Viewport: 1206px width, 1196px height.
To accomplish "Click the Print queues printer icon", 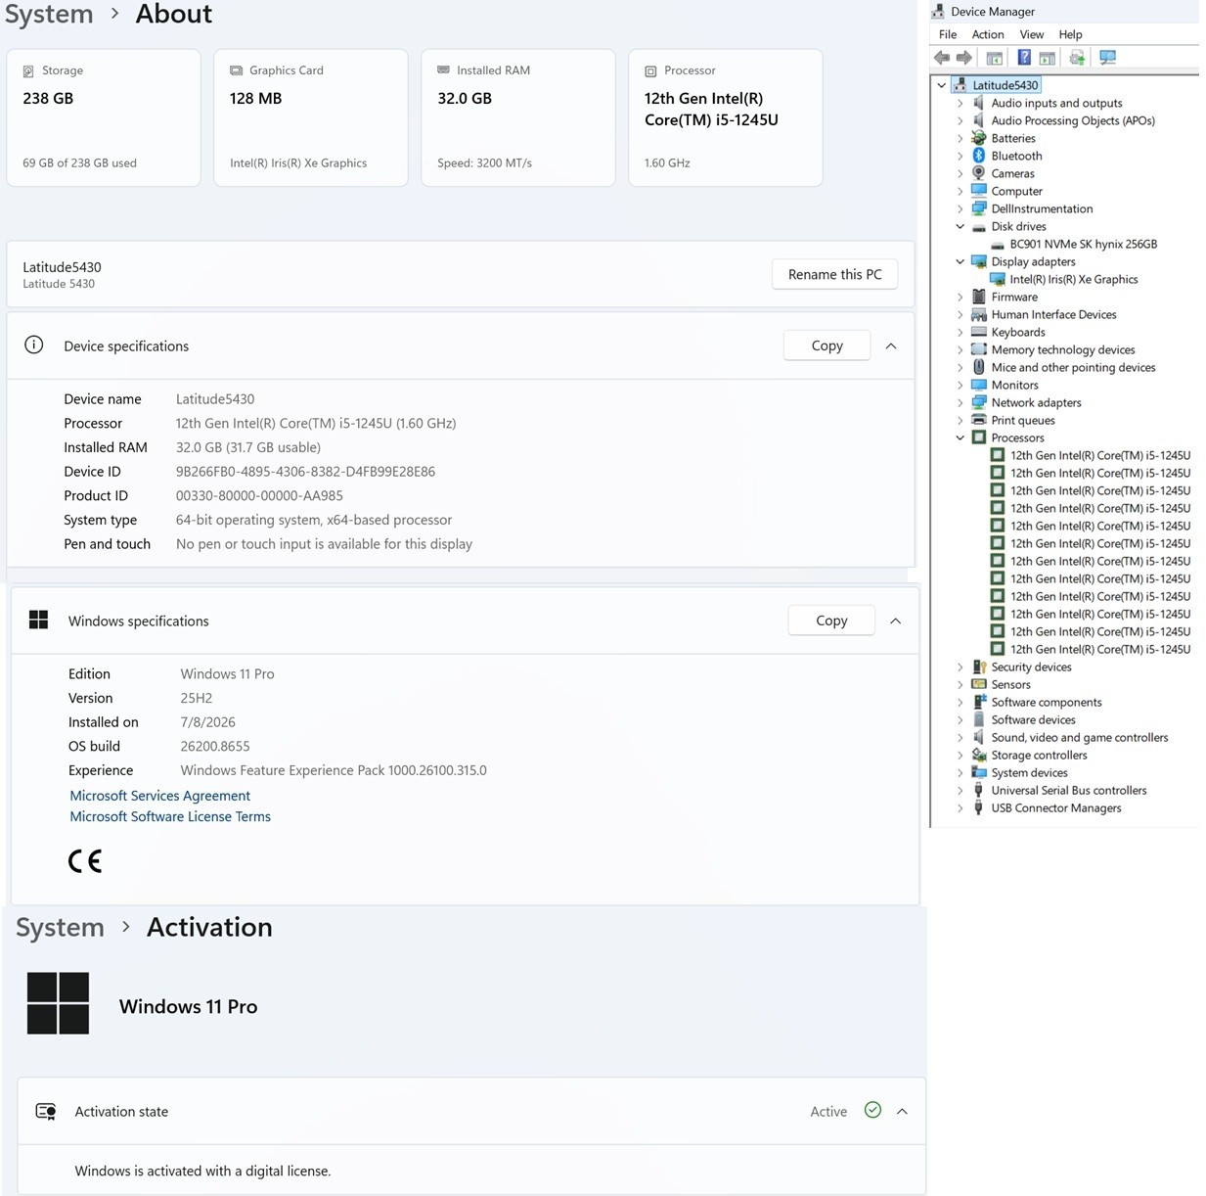I will pyautogui.click(x=978, y=420).
